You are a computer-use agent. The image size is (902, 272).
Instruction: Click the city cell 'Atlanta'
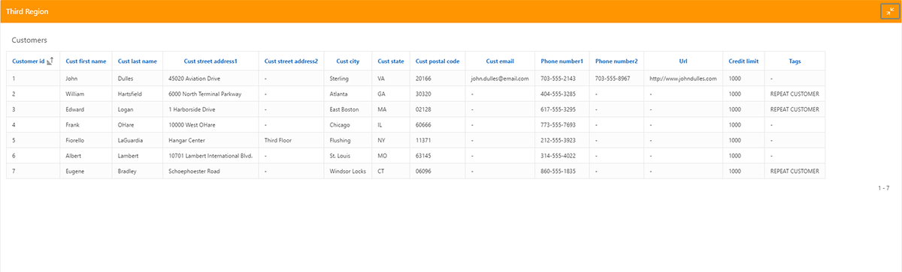pyautogui.click(x=339, y=94)
